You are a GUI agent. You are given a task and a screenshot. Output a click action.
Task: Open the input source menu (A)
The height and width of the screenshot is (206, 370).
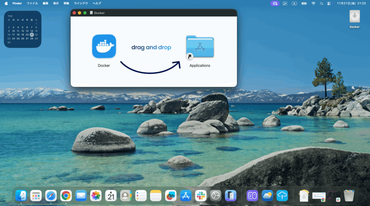coord(294,3)
